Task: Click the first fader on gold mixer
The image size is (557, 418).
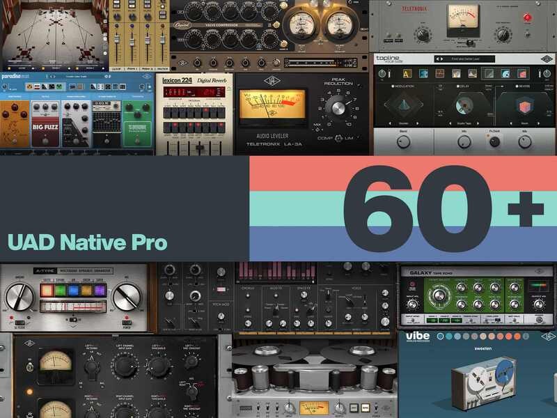Action: pos(117,39)
